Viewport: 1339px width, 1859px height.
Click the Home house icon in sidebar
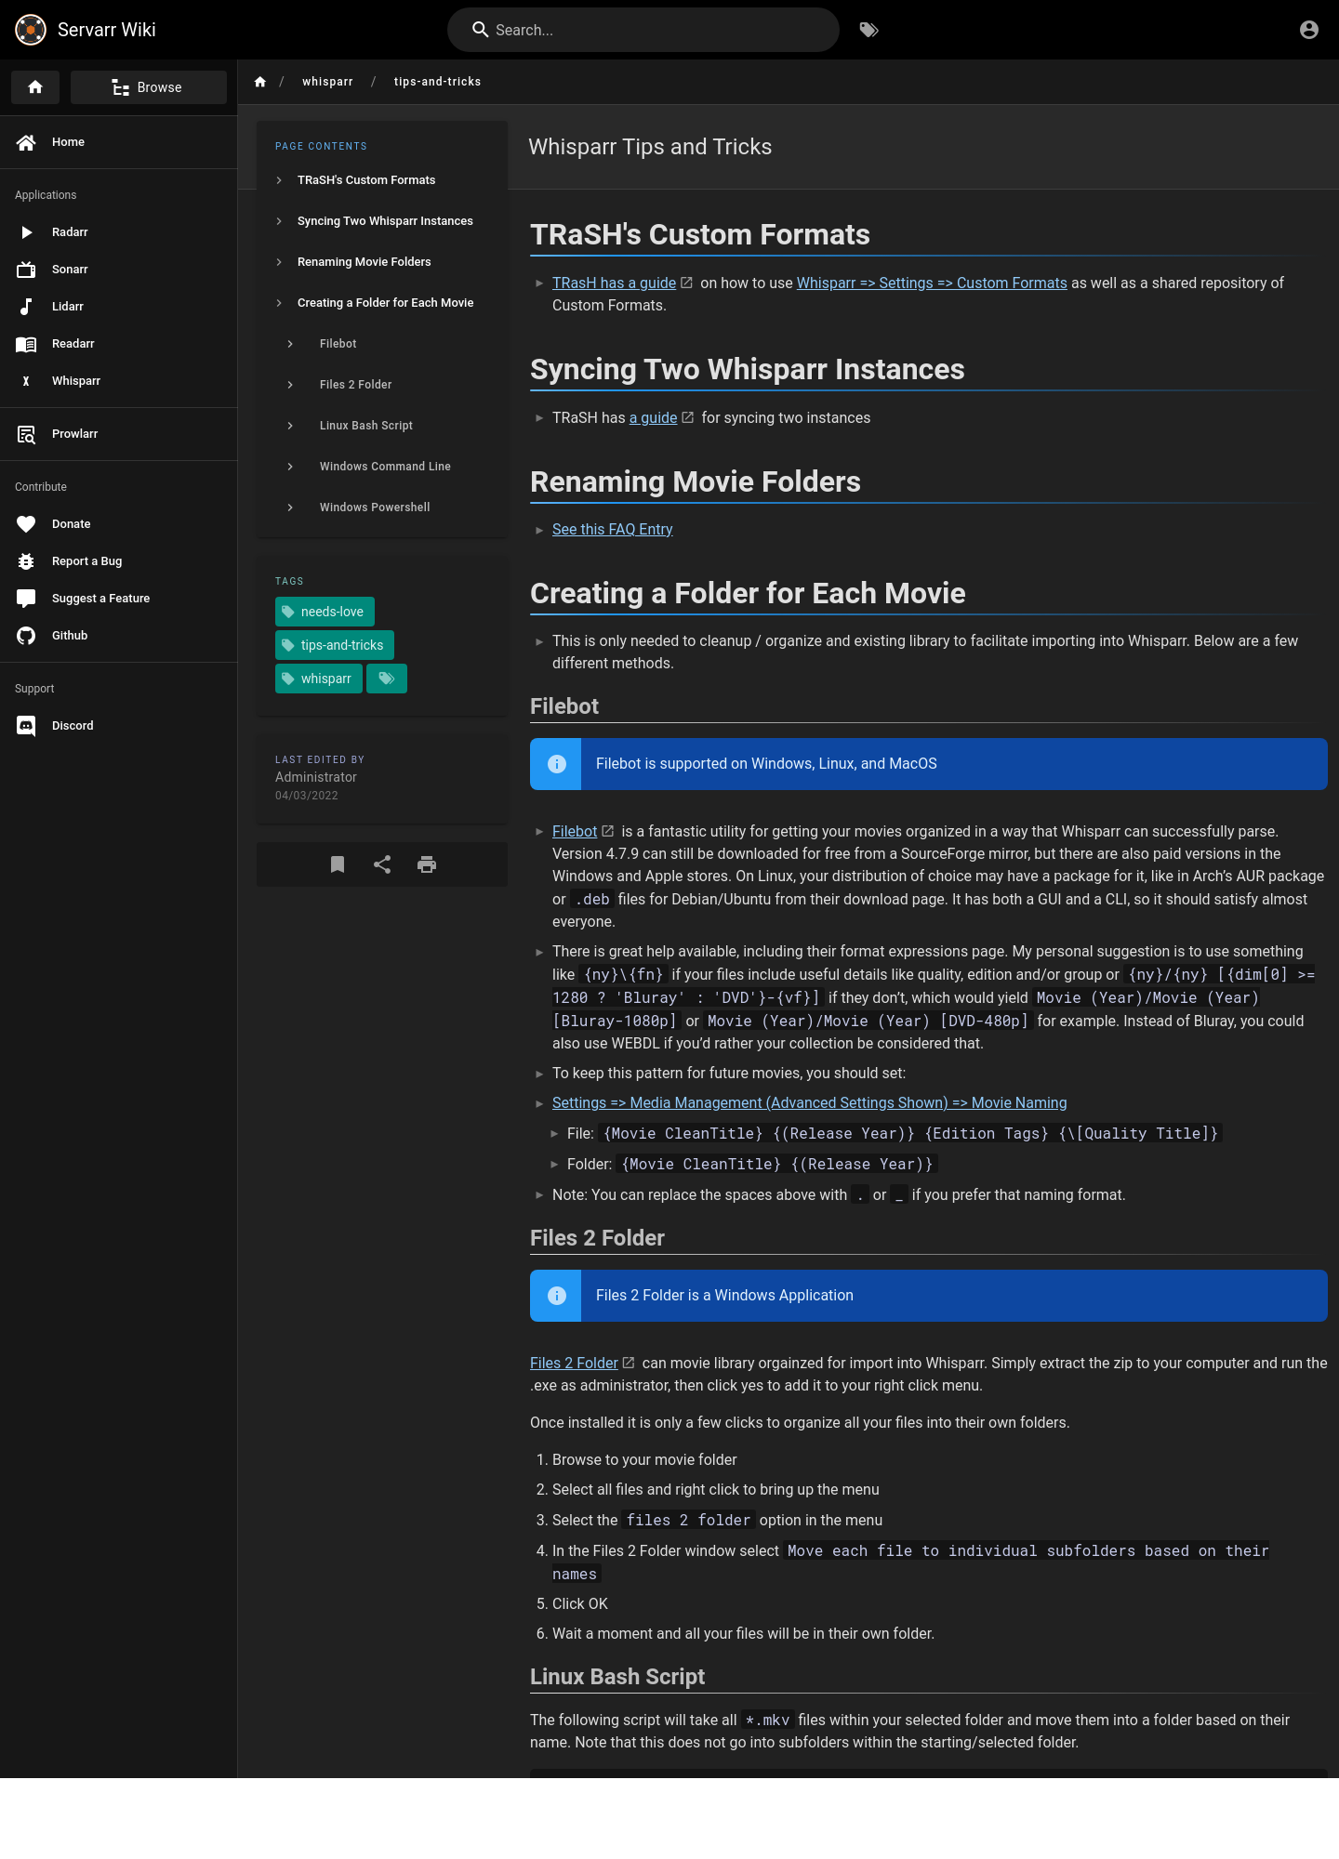tap(26, 142)
